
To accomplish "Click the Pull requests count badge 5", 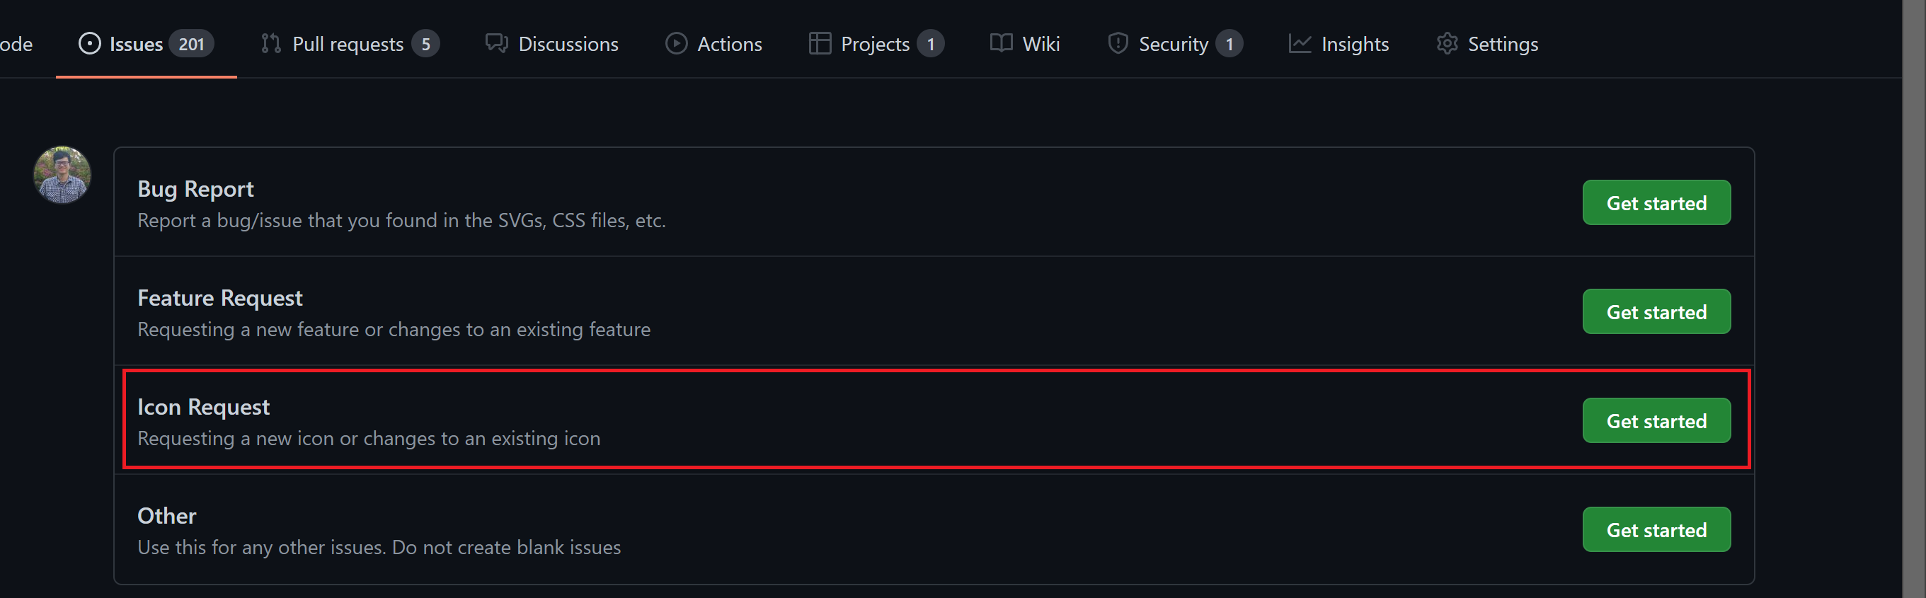I will tap(425, 44).
